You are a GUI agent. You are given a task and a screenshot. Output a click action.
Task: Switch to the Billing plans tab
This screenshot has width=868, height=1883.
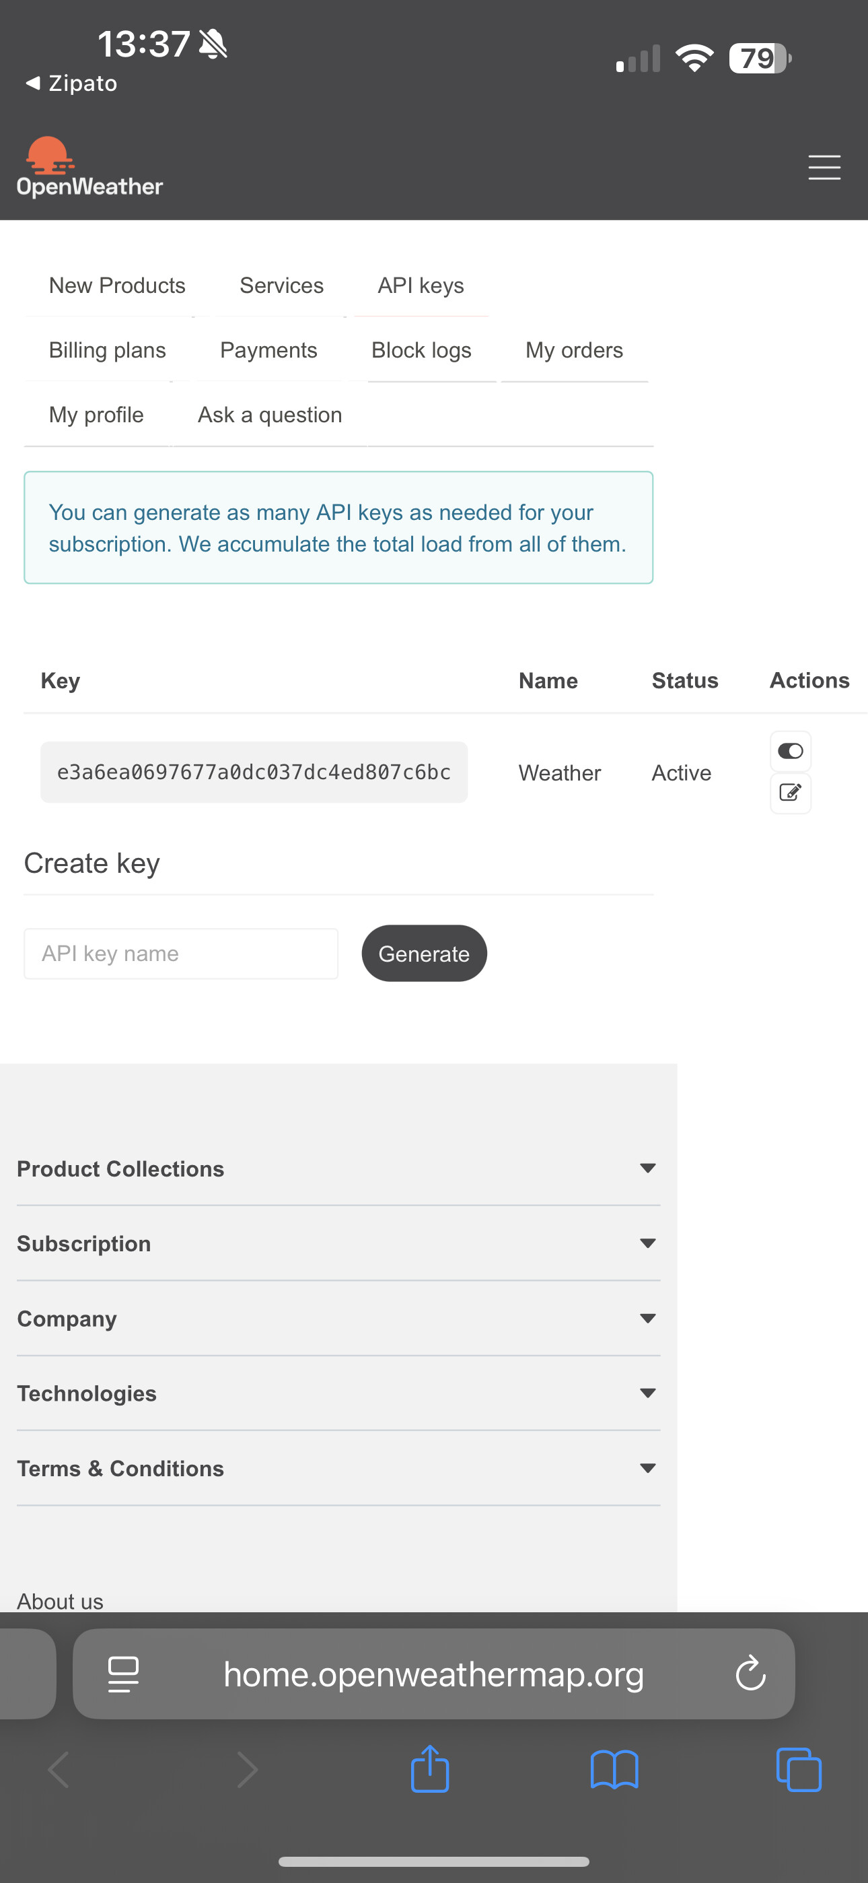[108, 350]
